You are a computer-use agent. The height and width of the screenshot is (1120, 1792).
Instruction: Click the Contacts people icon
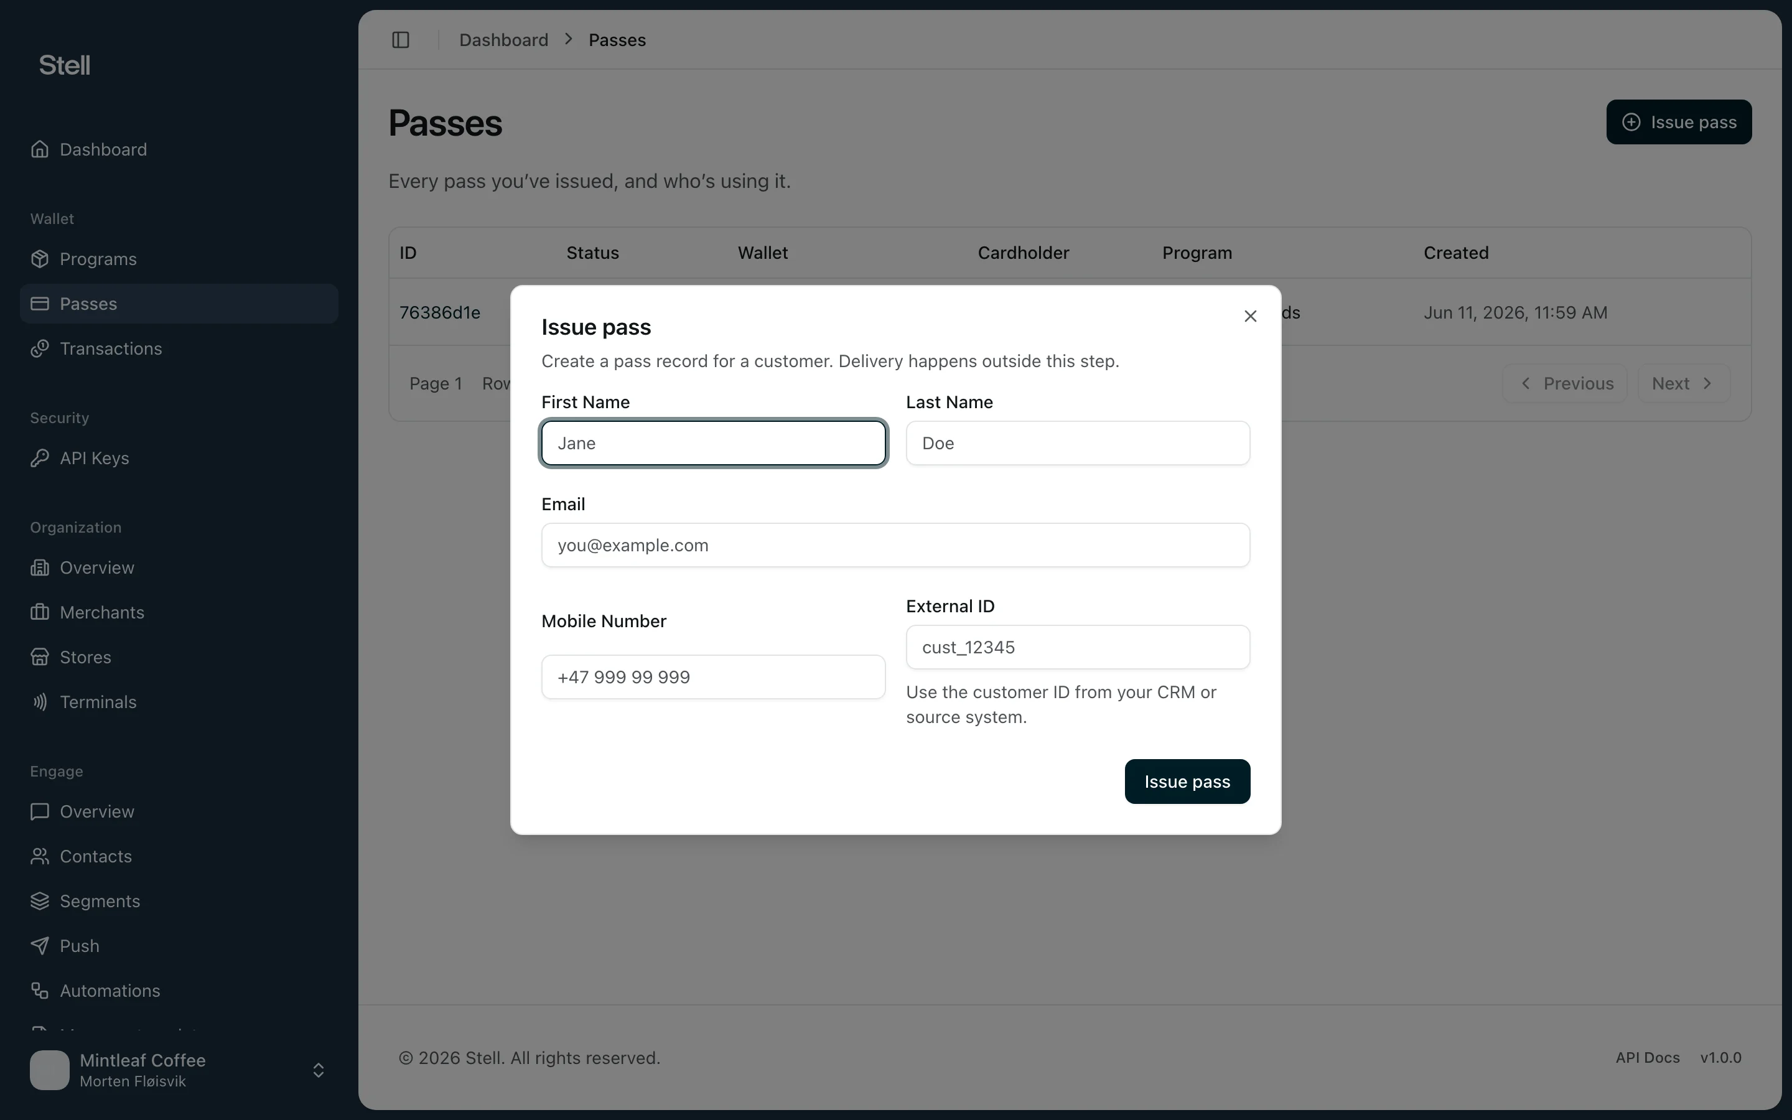[40, 856]
